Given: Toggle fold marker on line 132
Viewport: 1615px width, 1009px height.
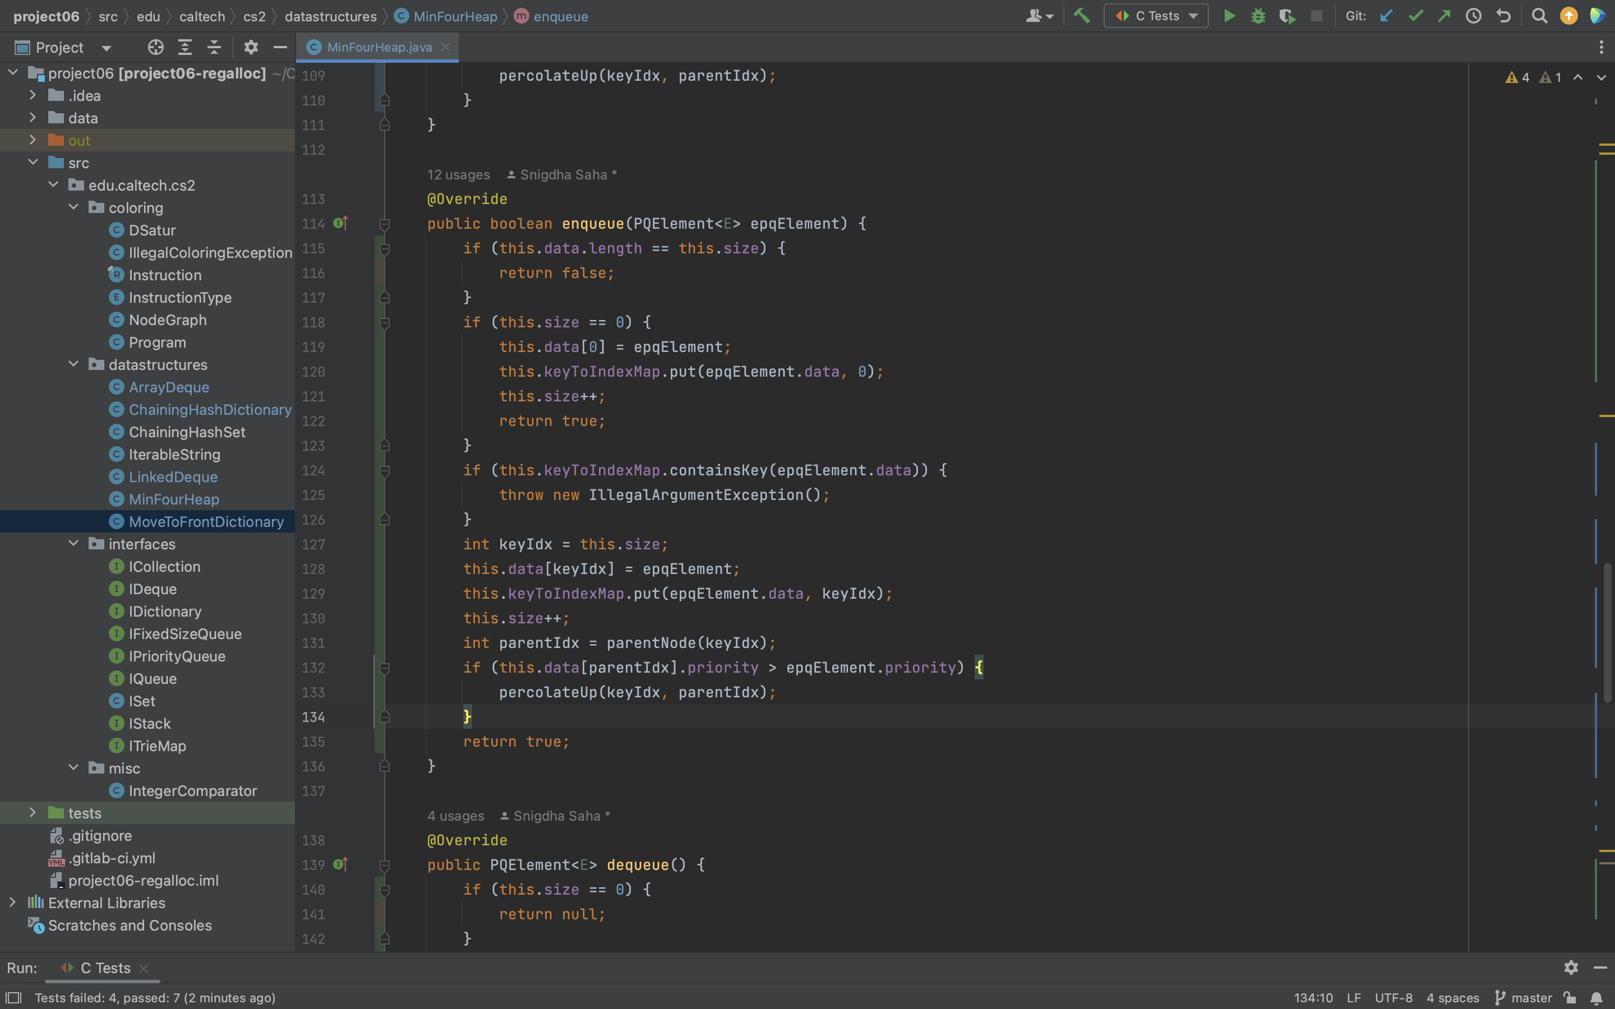Looking at the screenshot, I should [384, 668].
